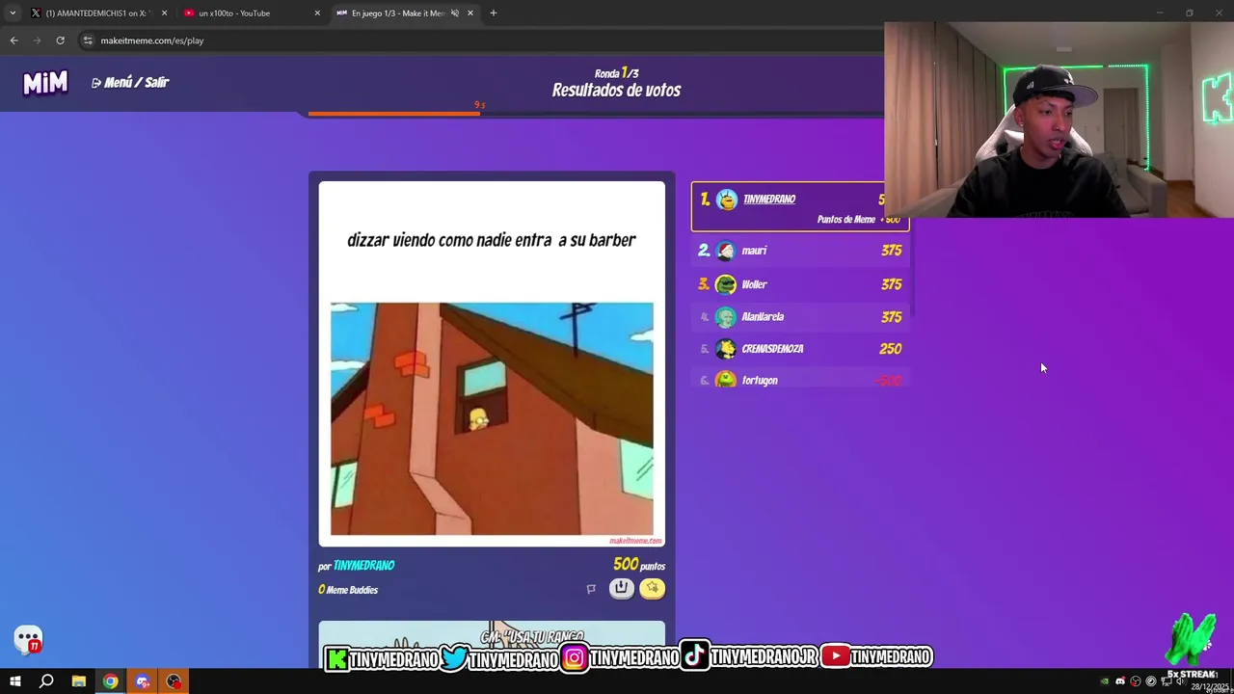The width and height of the screenshot is (1234, 694).
Task: Open File Explorer from taskbar
Action: [79, 681]
